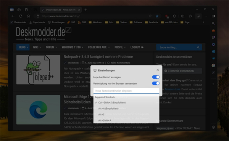The height and width of the screenshot is (141, 229).
Task: Open the Amazon-Link in sidebar text
Action: (173, 89)
